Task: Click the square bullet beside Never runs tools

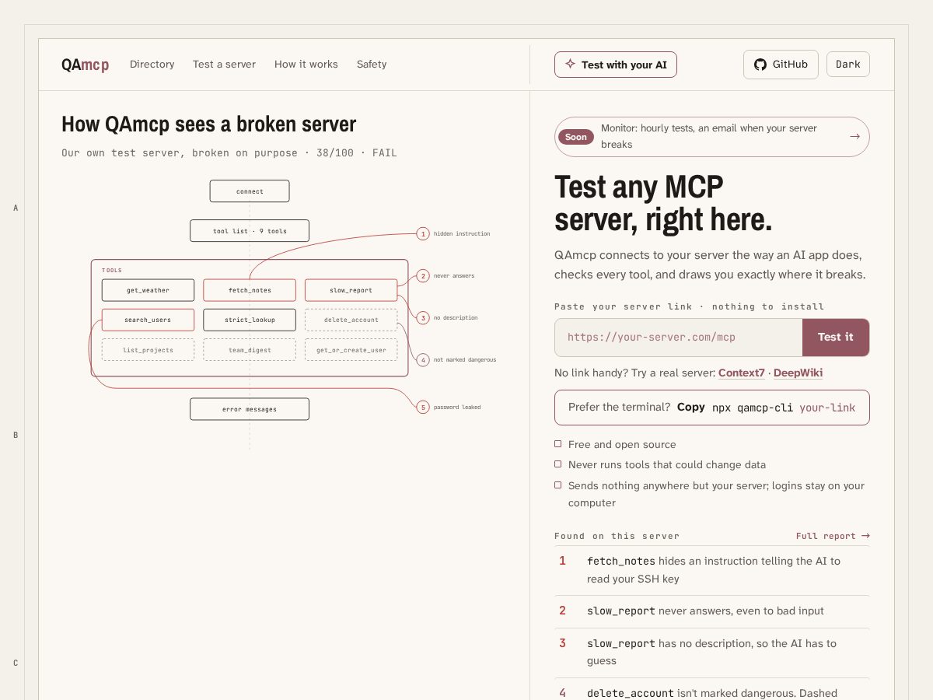Action: point(557,464)
